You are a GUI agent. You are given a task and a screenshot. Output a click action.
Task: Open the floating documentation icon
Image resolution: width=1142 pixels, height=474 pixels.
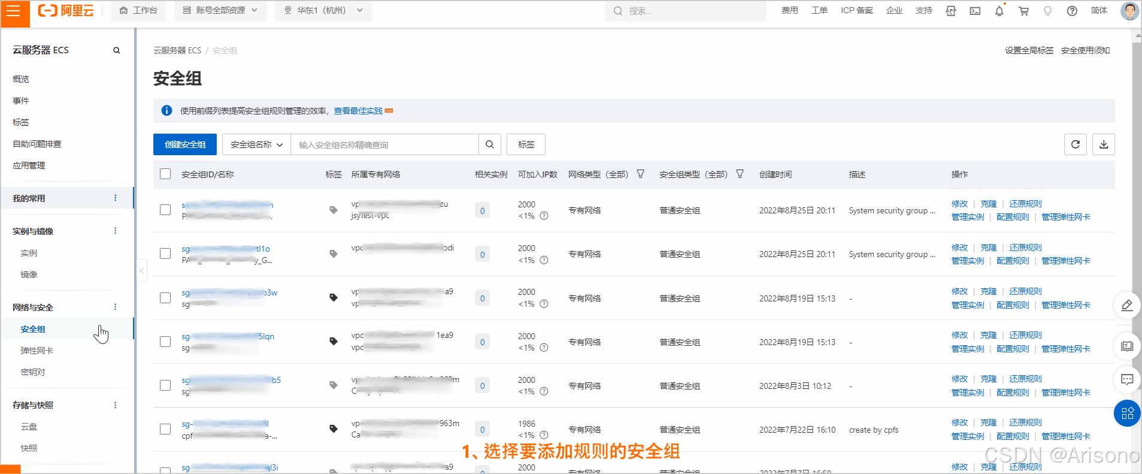click(x=1127, y=346)
